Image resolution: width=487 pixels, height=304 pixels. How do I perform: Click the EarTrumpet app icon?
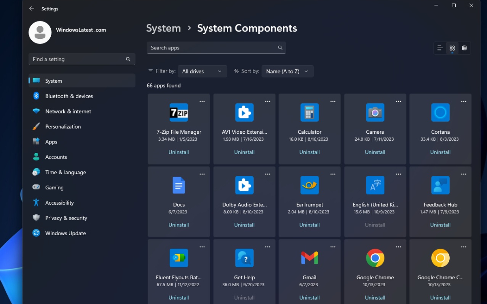(310, 185)
